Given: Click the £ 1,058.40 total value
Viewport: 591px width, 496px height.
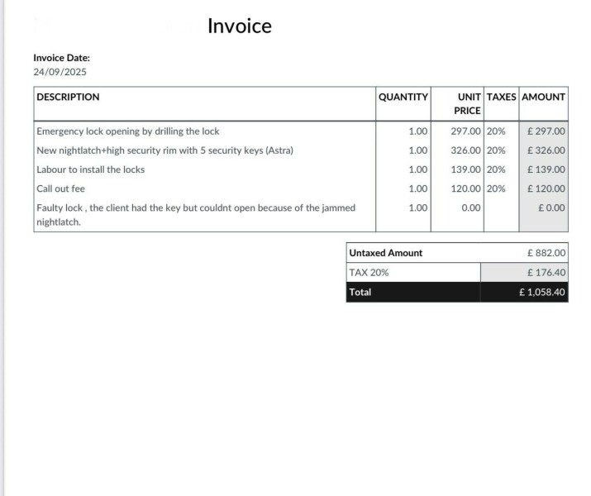Looking at the screenshot, I should 542,292.
